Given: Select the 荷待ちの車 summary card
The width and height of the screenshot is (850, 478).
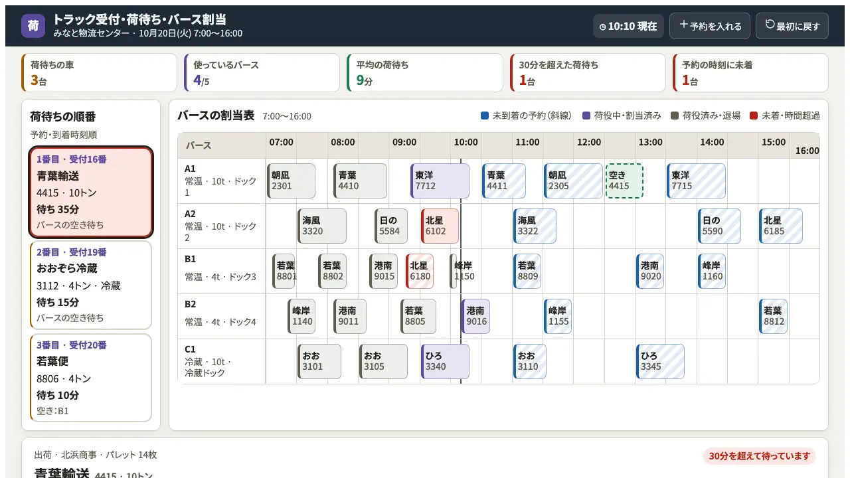Looking at the screenshot, I should click(100, 73).
